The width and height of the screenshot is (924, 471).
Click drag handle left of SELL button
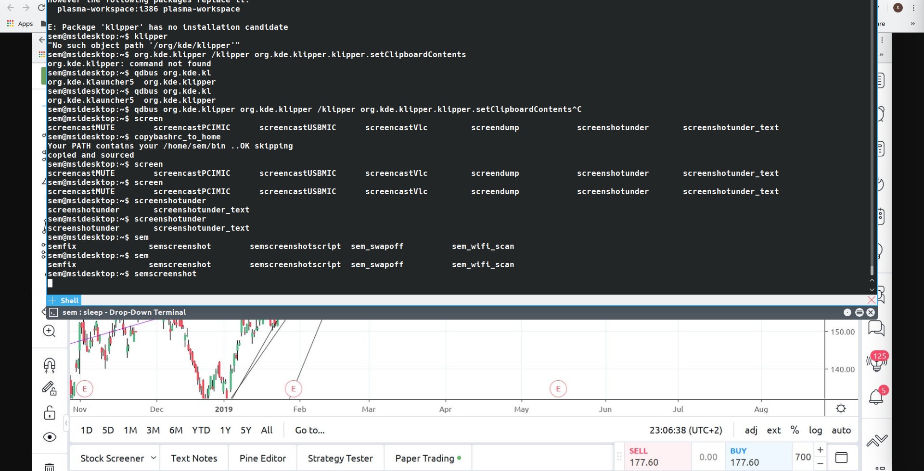coord(619,457)
